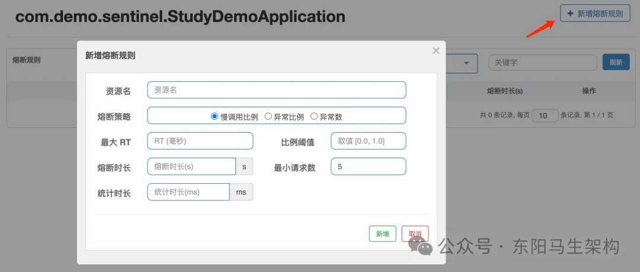Click the green 新增 confirm button

382,233
